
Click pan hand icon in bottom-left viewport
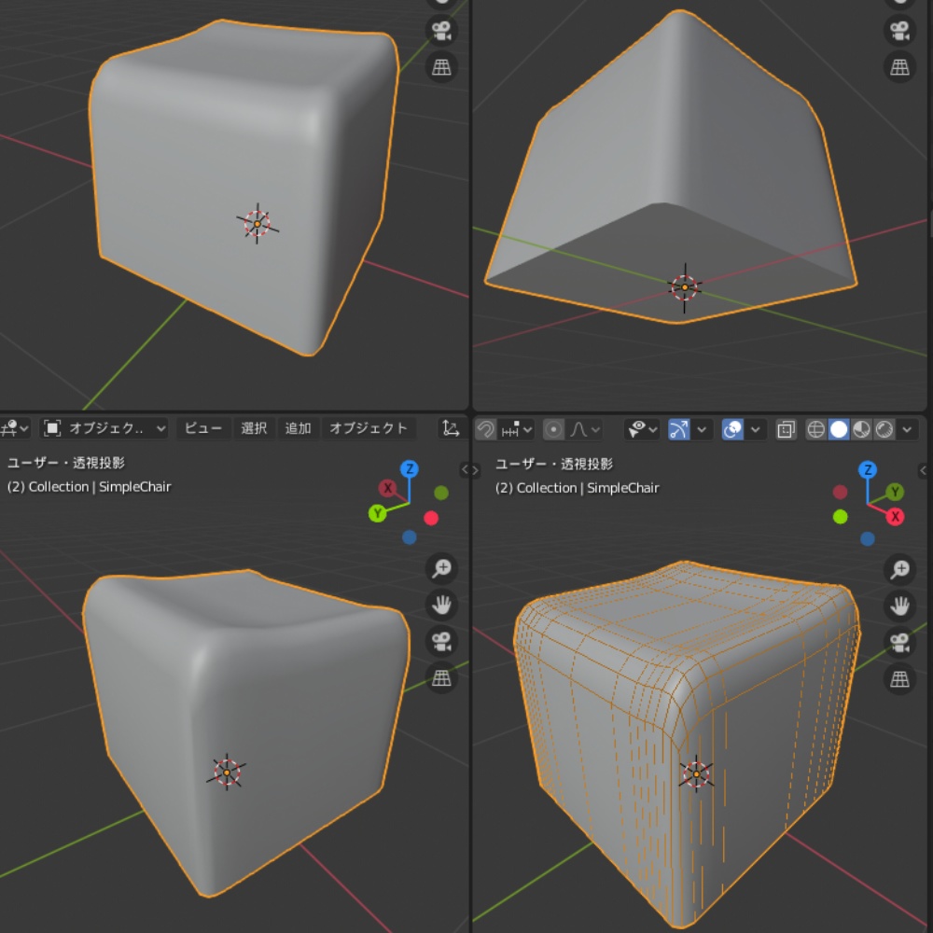pos(441,606)
